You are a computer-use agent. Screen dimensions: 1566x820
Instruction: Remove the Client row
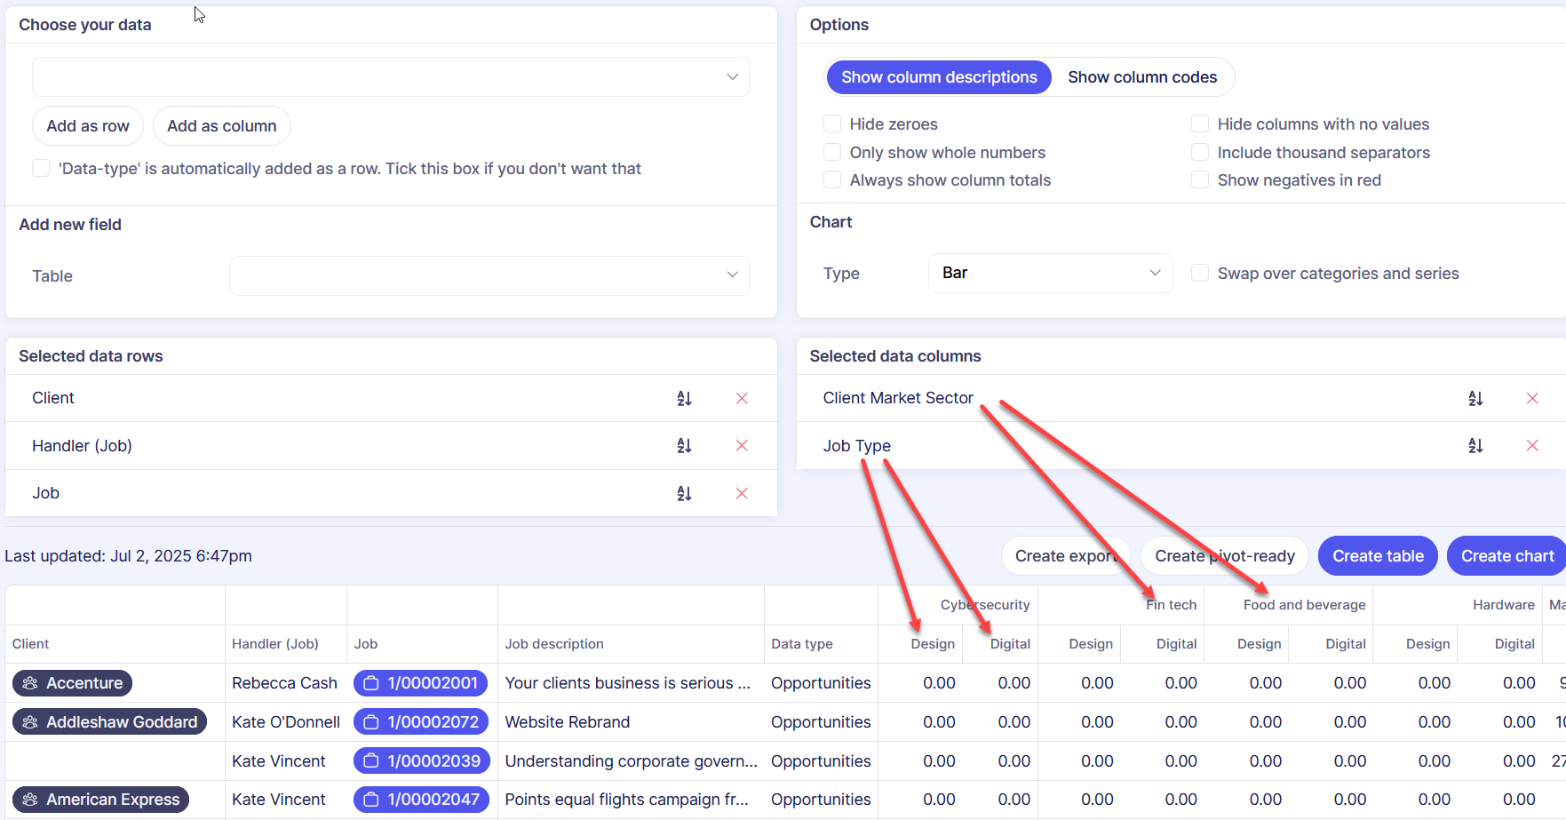[x=742, y=399]
